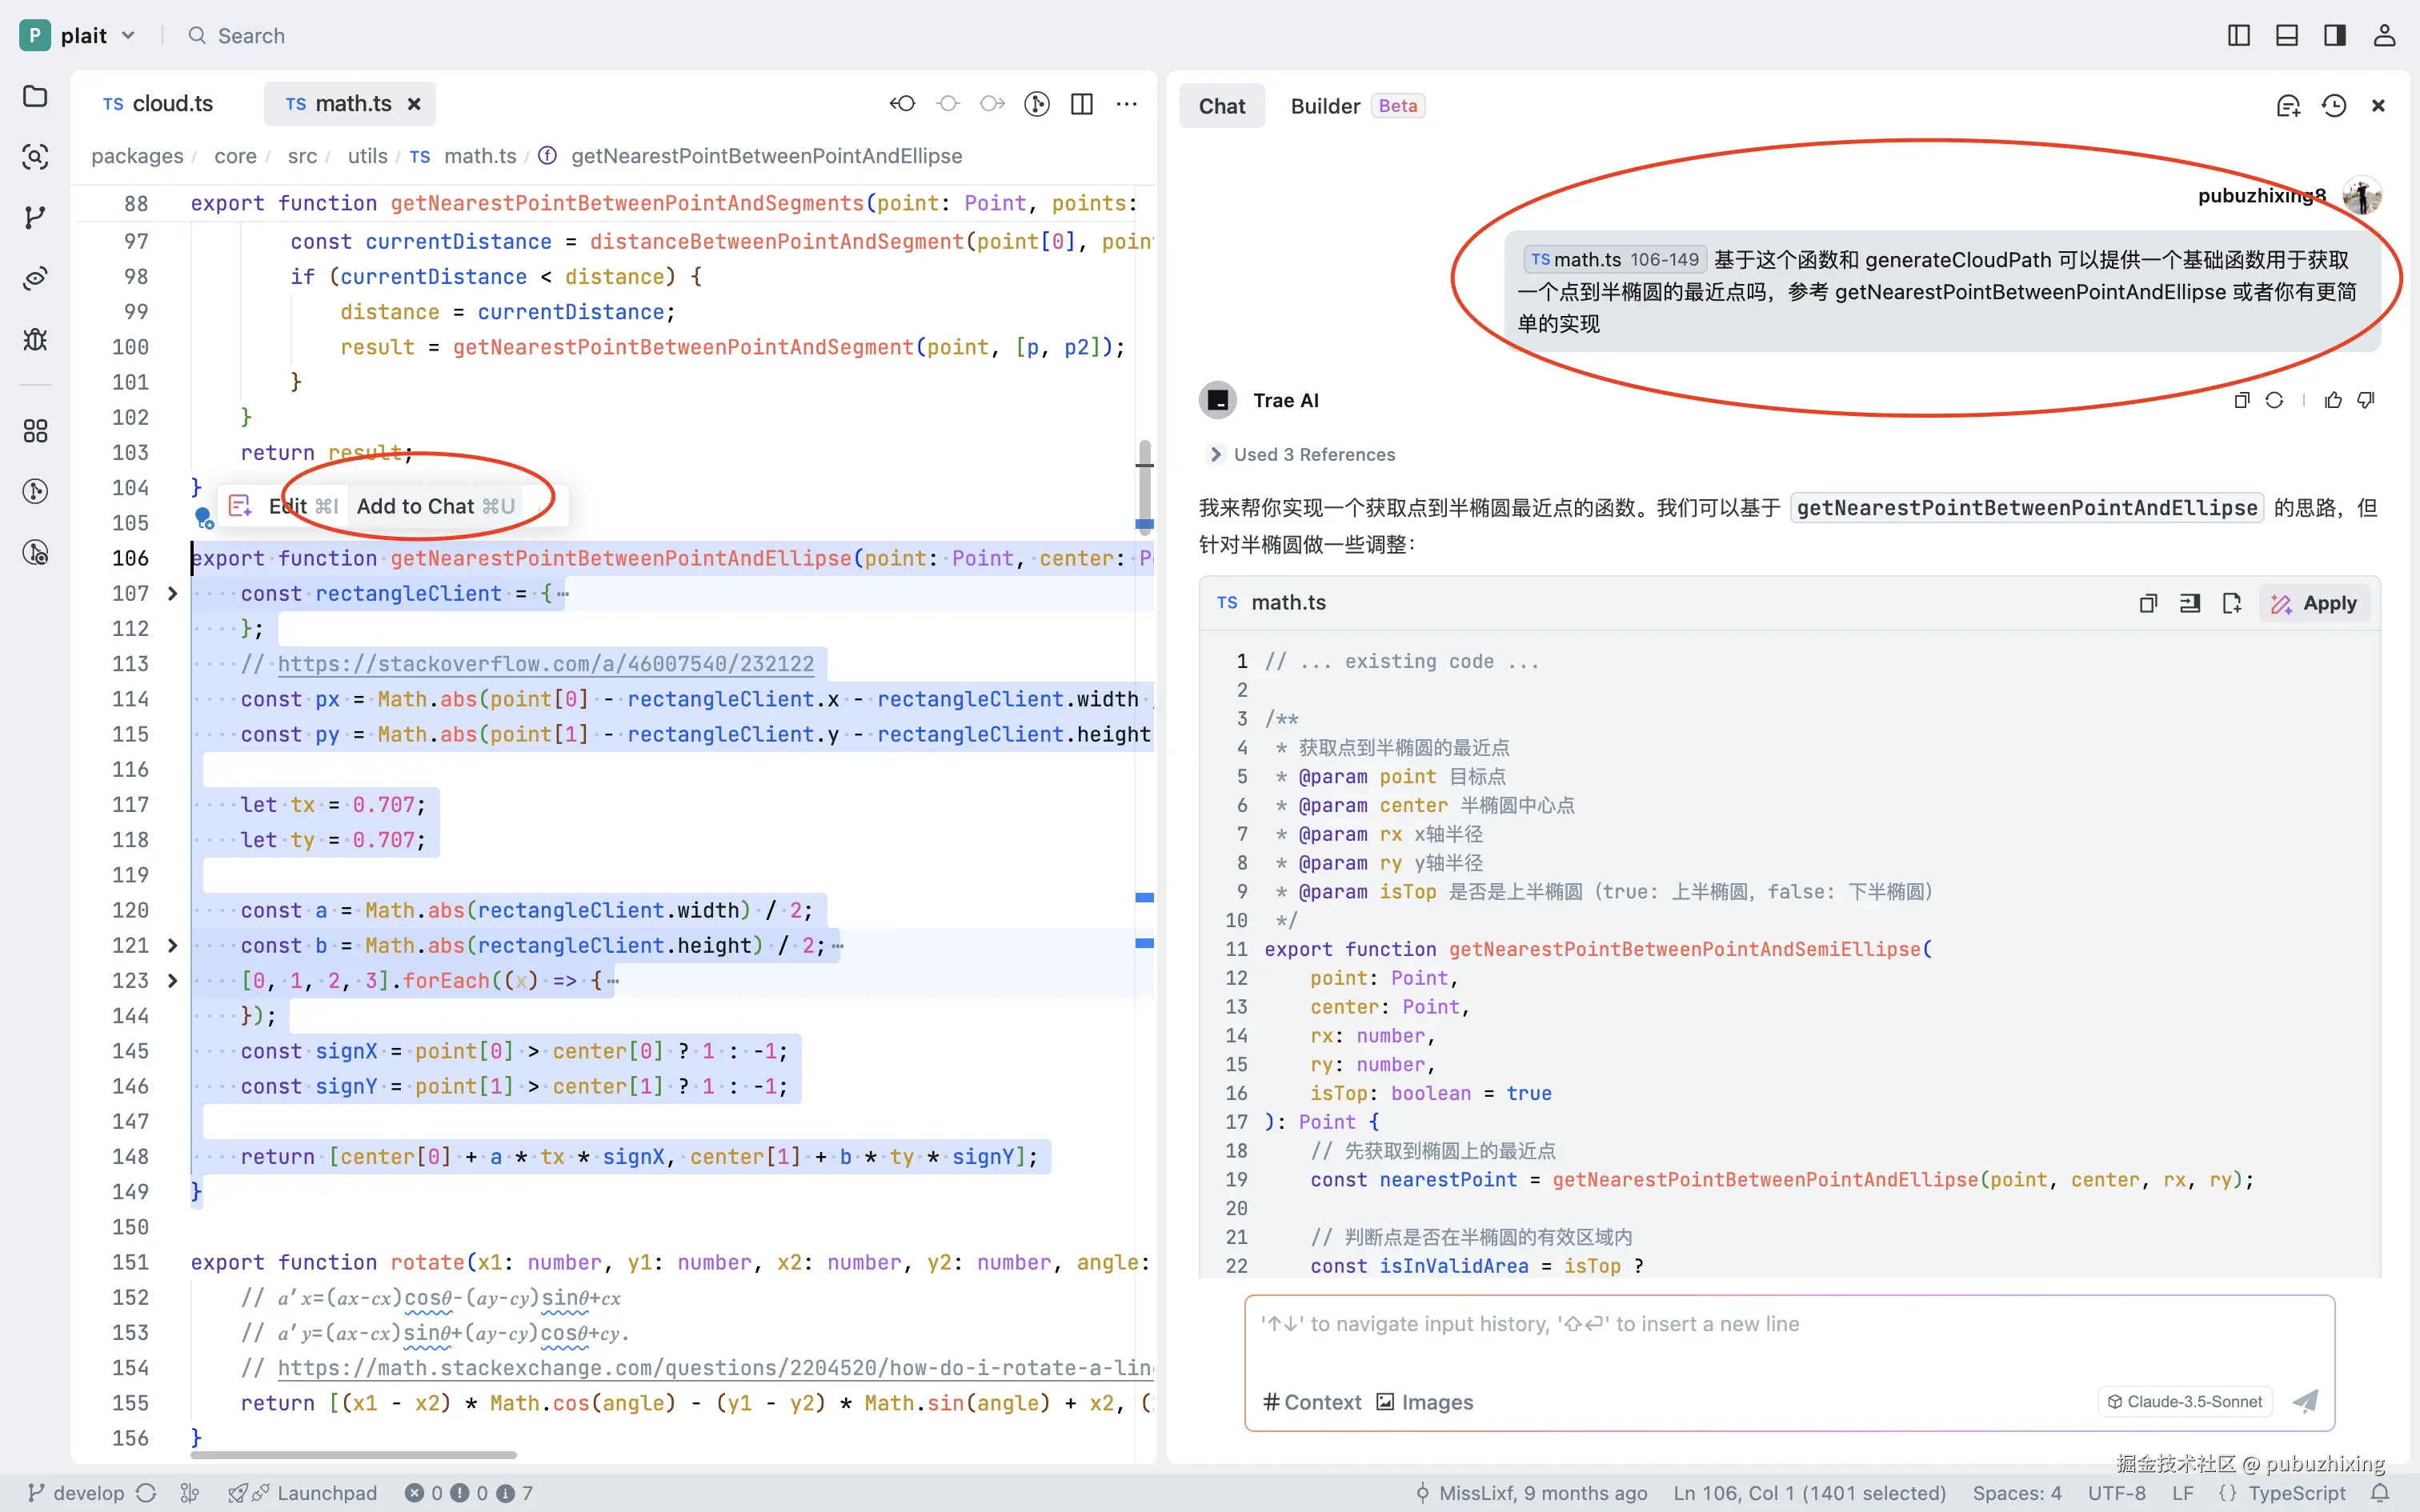Image resolution: width=2420 pixels, height=1512 pixels.
Task: Toggle the left sidebar layout panel
Action: (x=2239, y=36)
